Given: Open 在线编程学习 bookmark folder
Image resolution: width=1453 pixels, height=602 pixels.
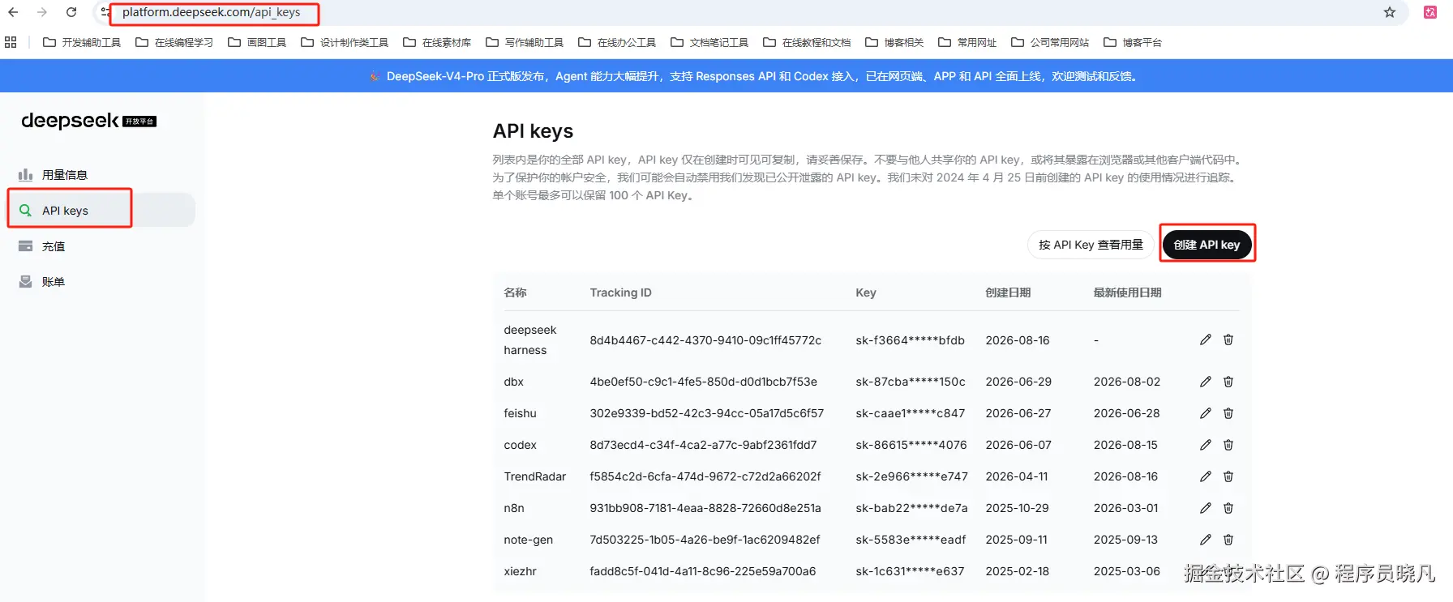Looking at the screenshot, I should coord(174,42).
